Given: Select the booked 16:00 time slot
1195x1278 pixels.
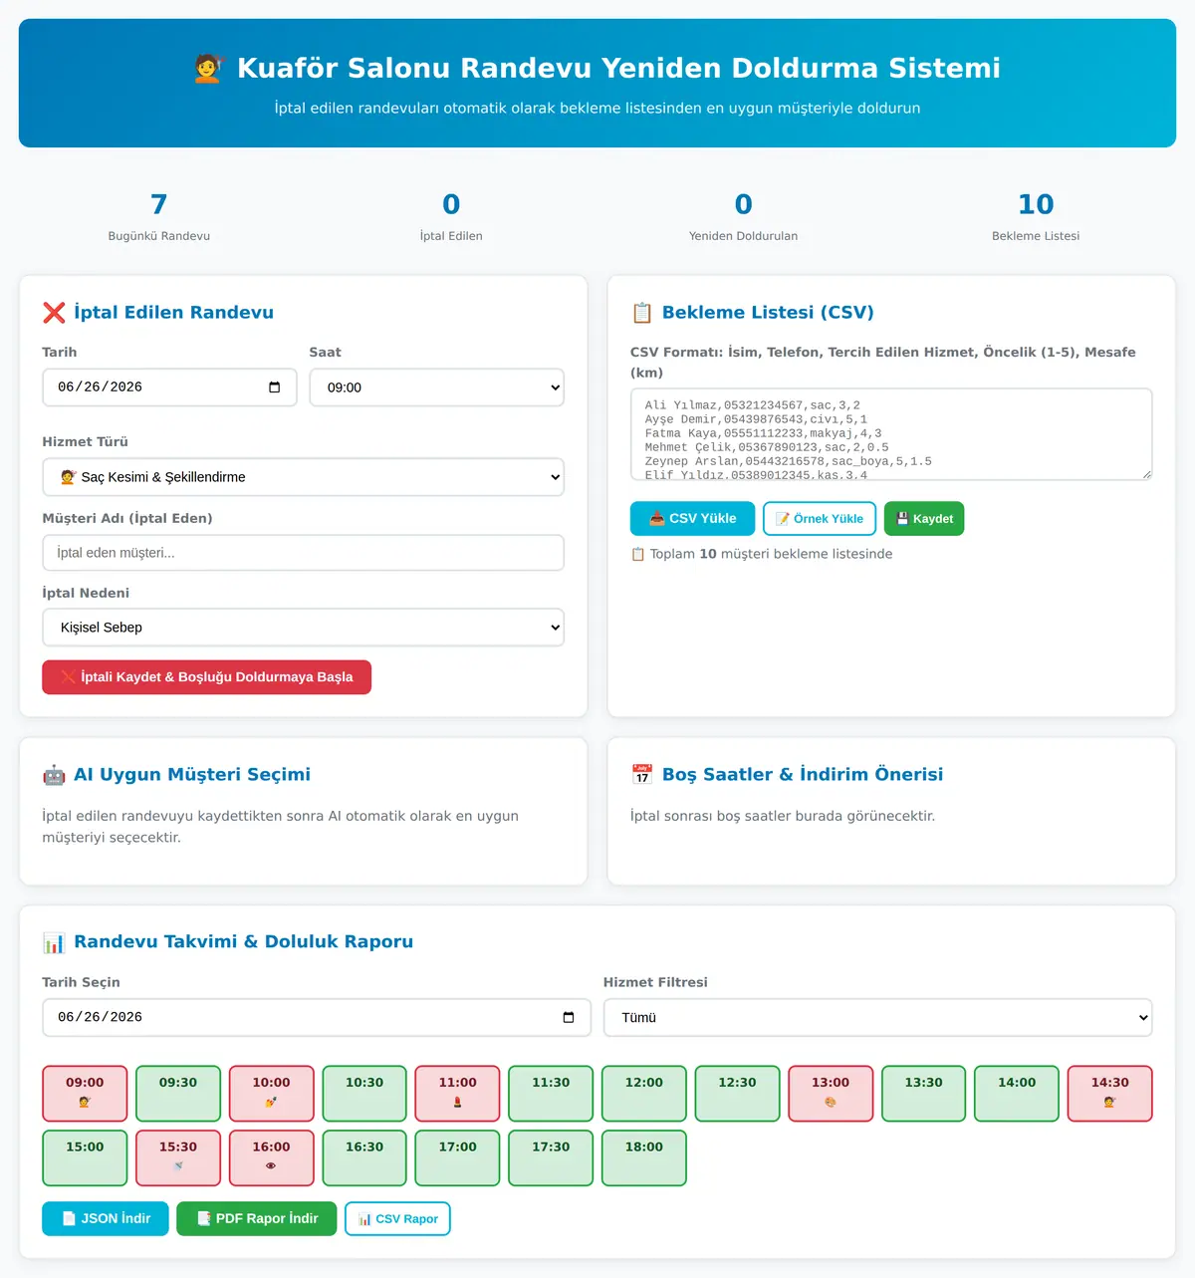Looking at the screenshot, I should tap(272, 1158).
